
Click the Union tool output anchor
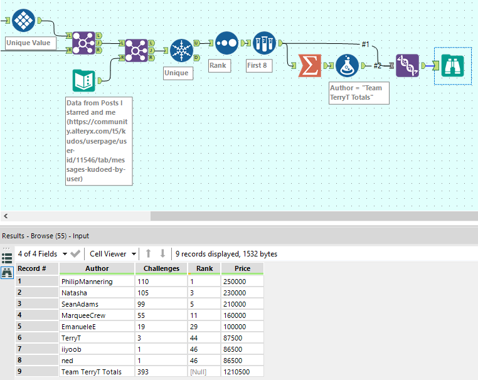[x=423, y=65]
